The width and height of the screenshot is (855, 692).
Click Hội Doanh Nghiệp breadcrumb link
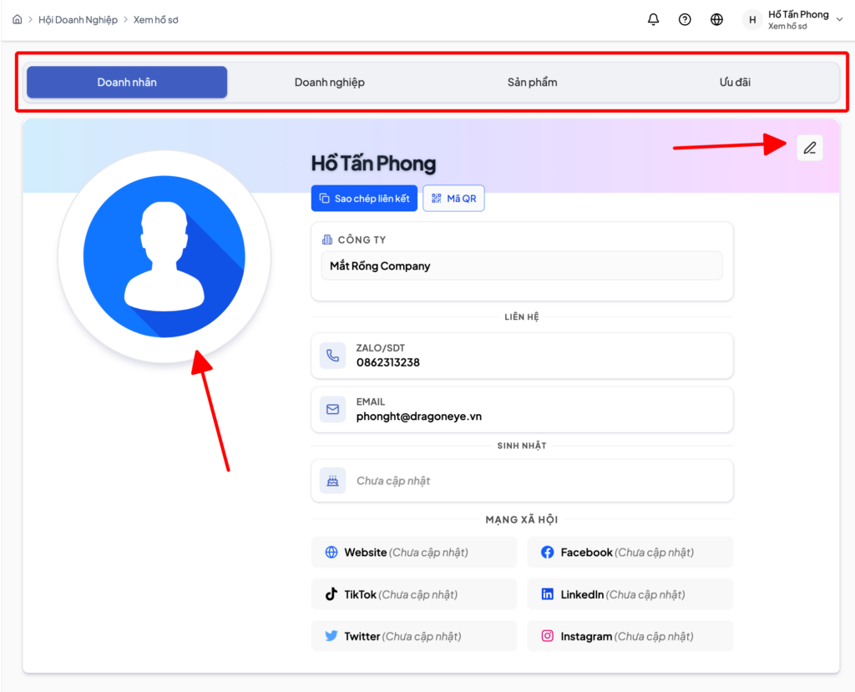(78, 19)
